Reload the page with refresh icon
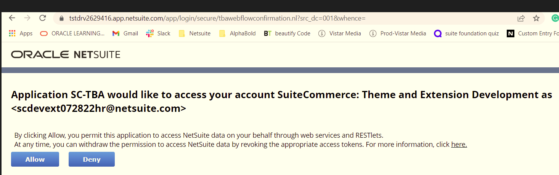This screenshot has height=175, width=559. pyautogui.click(x=43, y=18)
